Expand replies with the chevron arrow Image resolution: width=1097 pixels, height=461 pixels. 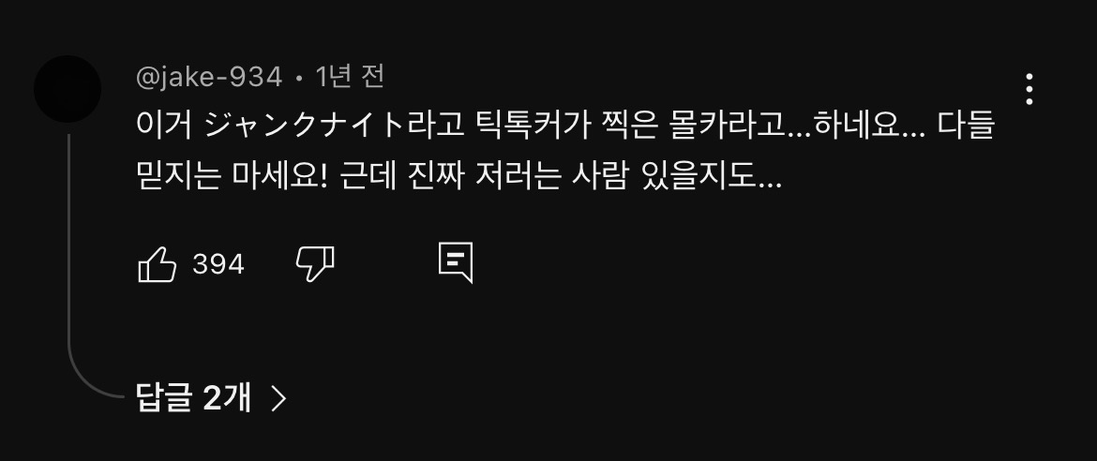coord(278,398)
